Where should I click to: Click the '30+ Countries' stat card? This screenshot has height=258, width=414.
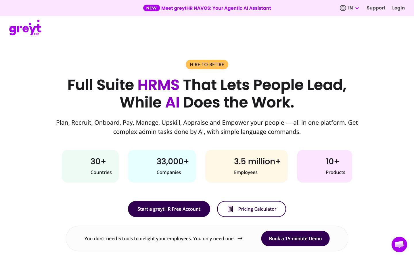(x=90, y=166)
